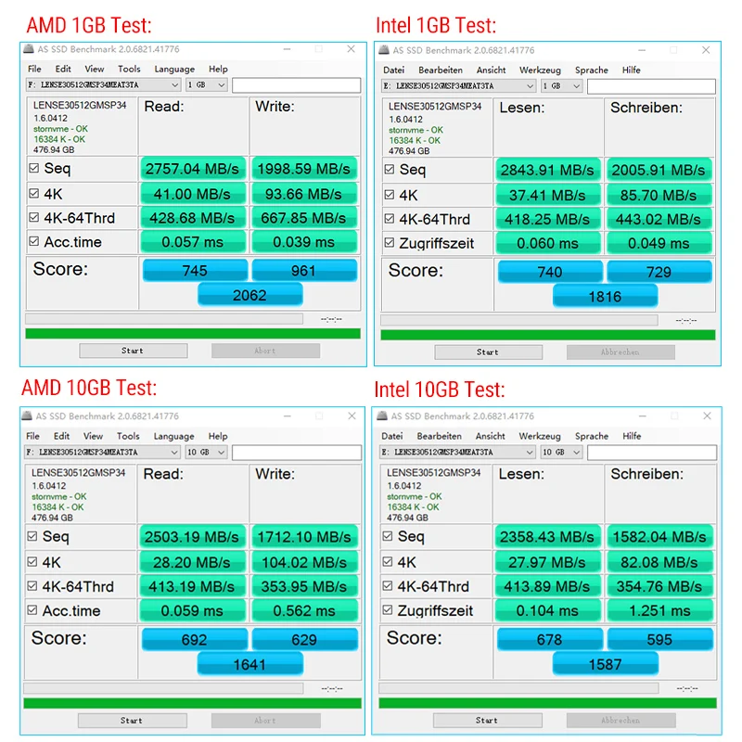Image resolution: width=742 pixels, height=742 pixels.
Task: Click write access time 1.251 ms
Action: (659, 610)
